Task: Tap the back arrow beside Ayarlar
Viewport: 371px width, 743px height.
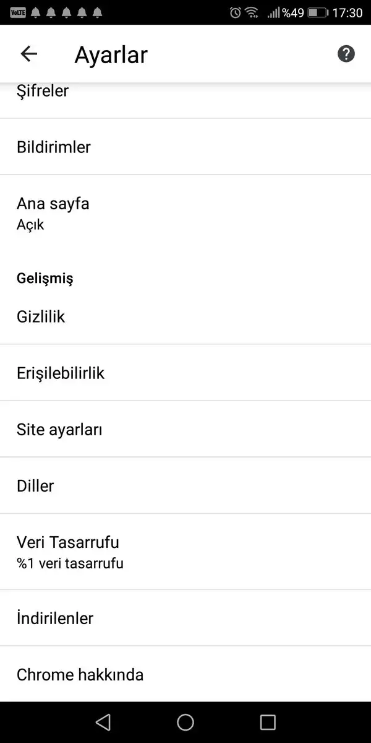Action: (x=29, y=54)
